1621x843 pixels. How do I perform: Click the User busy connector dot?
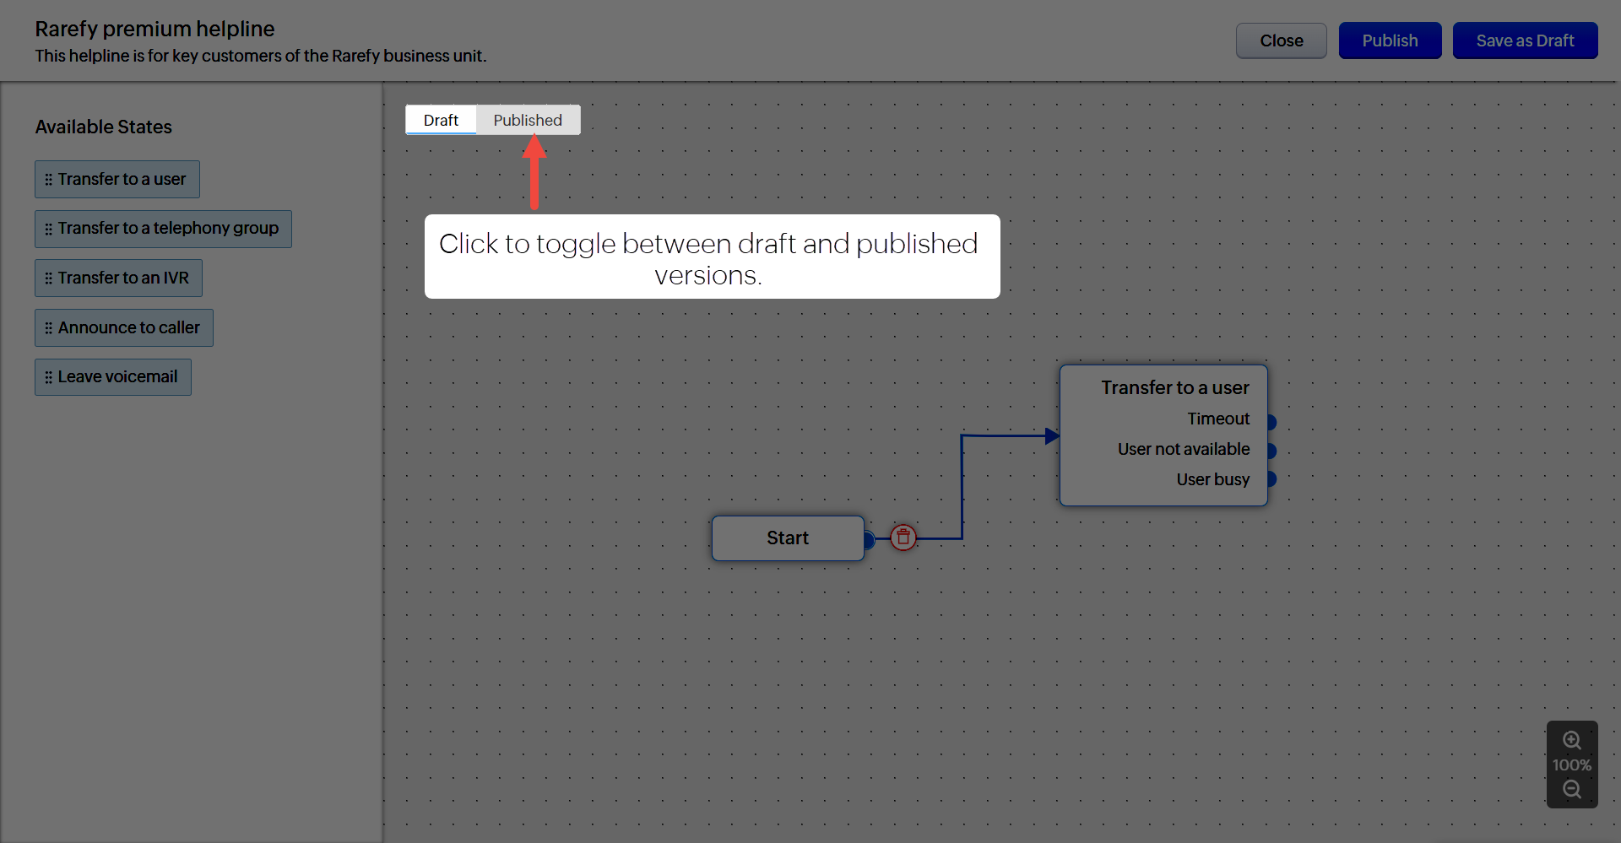coord(1271,479)
